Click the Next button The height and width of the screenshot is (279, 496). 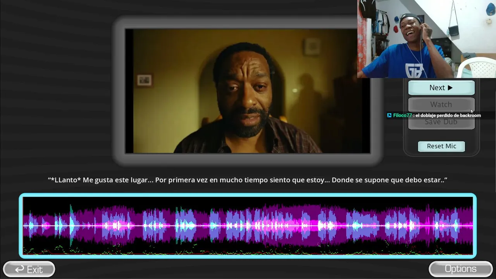pyautogui.click(x=441, y=88)
